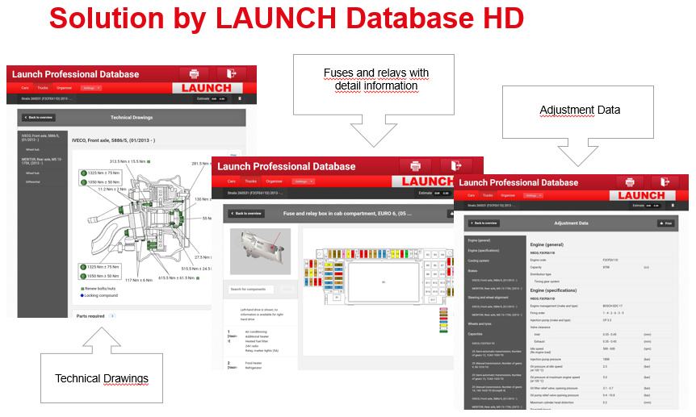This screenshot has width=696, height=417.
Task: Open Cars tab in Fuse and relay window
Action: [x=231, y=181]
